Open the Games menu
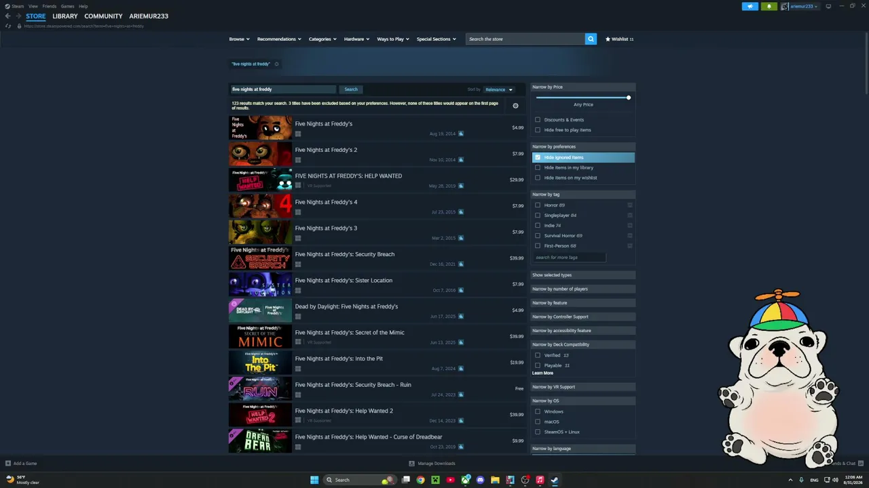Image resolution: width=869 pixels, height=488 pixels. [67, 6]
